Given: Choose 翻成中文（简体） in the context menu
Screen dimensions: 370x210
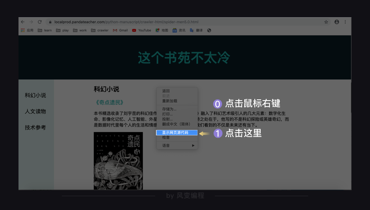Looking at the screenshot, I should pos(177,124).
